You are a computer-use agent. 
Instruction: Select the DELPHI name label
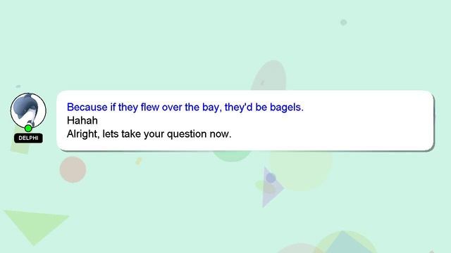[28, 138]
